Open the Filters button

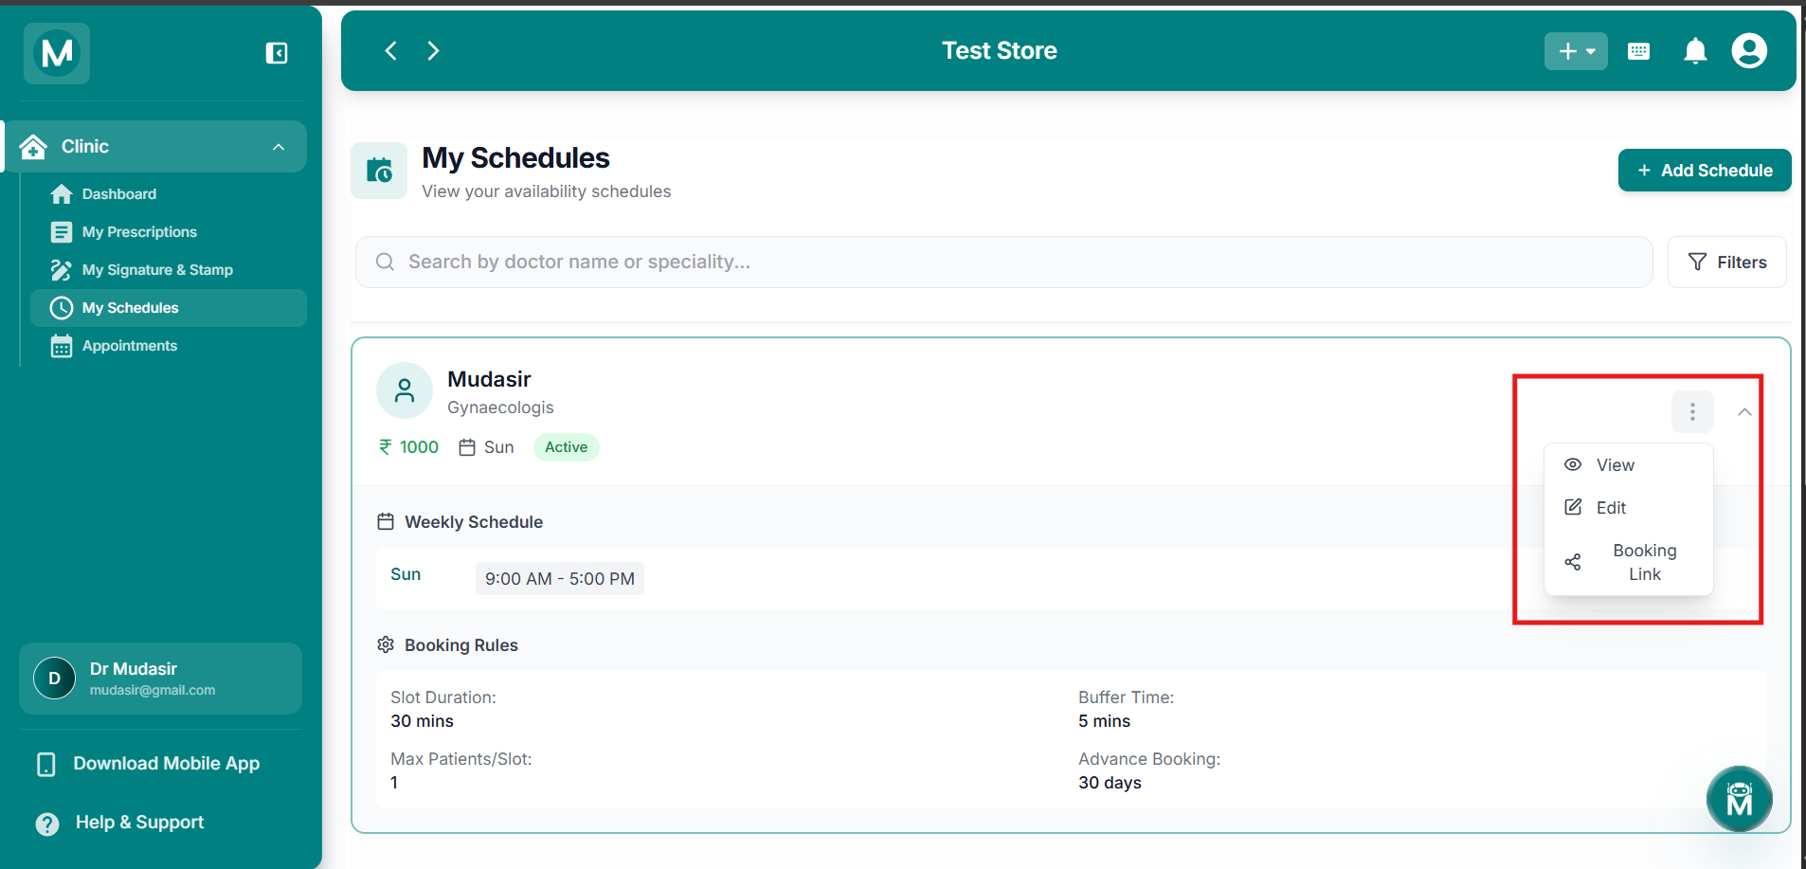[x=1727, y=263]
